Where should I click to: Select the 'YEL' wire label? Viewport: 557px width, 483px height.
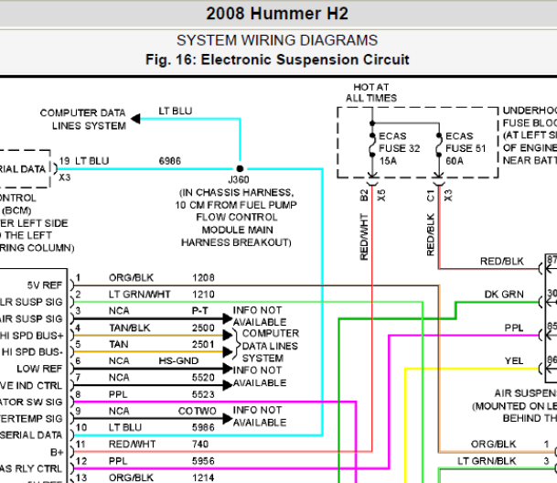514,361
